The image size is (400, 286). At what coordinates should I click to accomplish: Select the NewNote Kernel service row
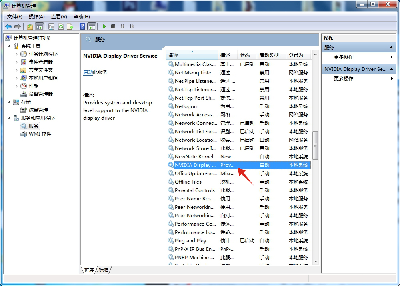click(x=239, y=157)
